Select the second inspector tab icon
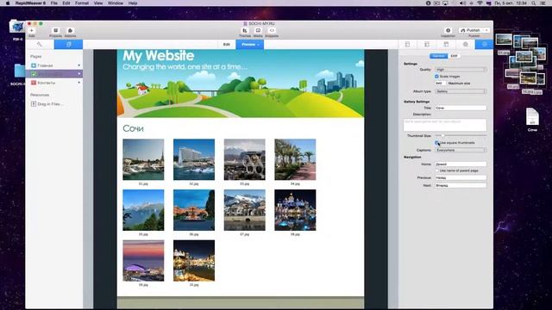Image resolution: width=552 pixels, height=310 pixels. click(x=427, y=44)
